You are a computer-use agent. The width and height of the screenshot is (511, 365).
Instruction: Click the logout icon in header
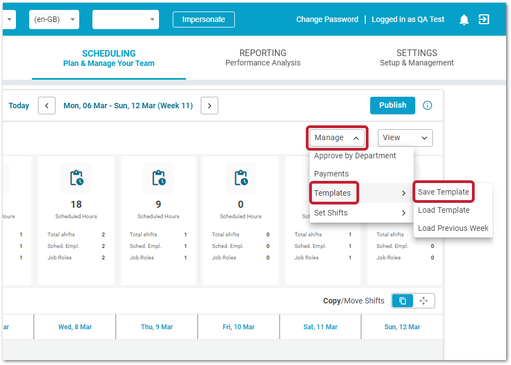tap(483, 20)
